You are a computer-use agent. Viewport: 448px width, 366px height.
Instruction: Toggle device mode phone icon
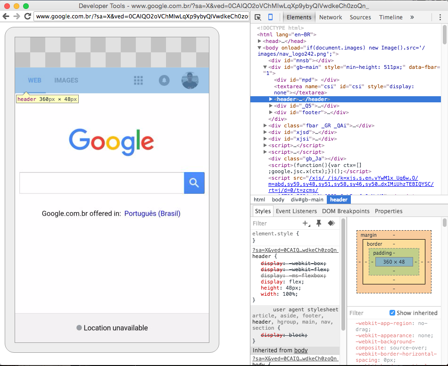coord(270,17)
